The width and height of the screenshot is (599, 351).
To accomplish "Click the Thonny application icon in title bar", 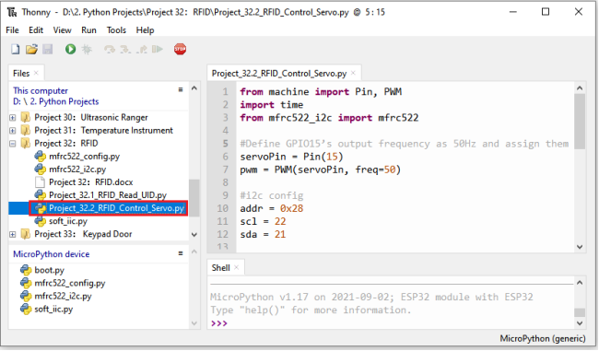I will [x=12, y=12].
